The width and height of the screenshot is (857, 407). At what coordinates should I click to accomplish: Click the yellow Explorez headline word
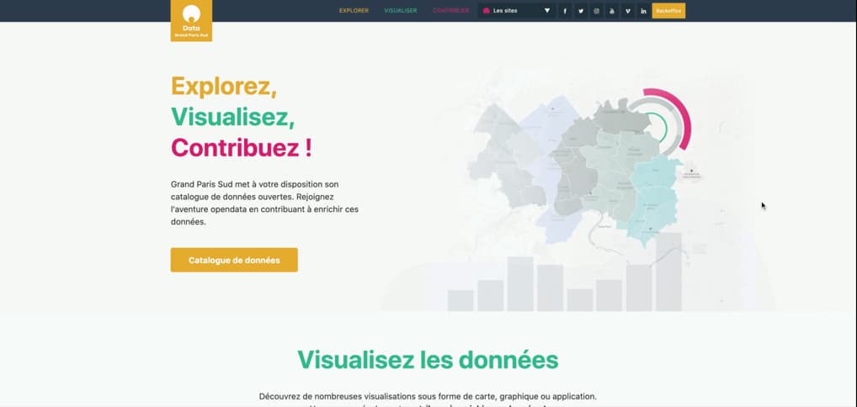click(x=223, y=86)
